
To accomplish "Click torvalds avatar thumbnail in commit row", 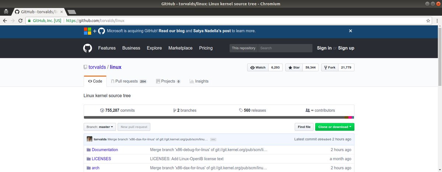I will pos(90,139).
